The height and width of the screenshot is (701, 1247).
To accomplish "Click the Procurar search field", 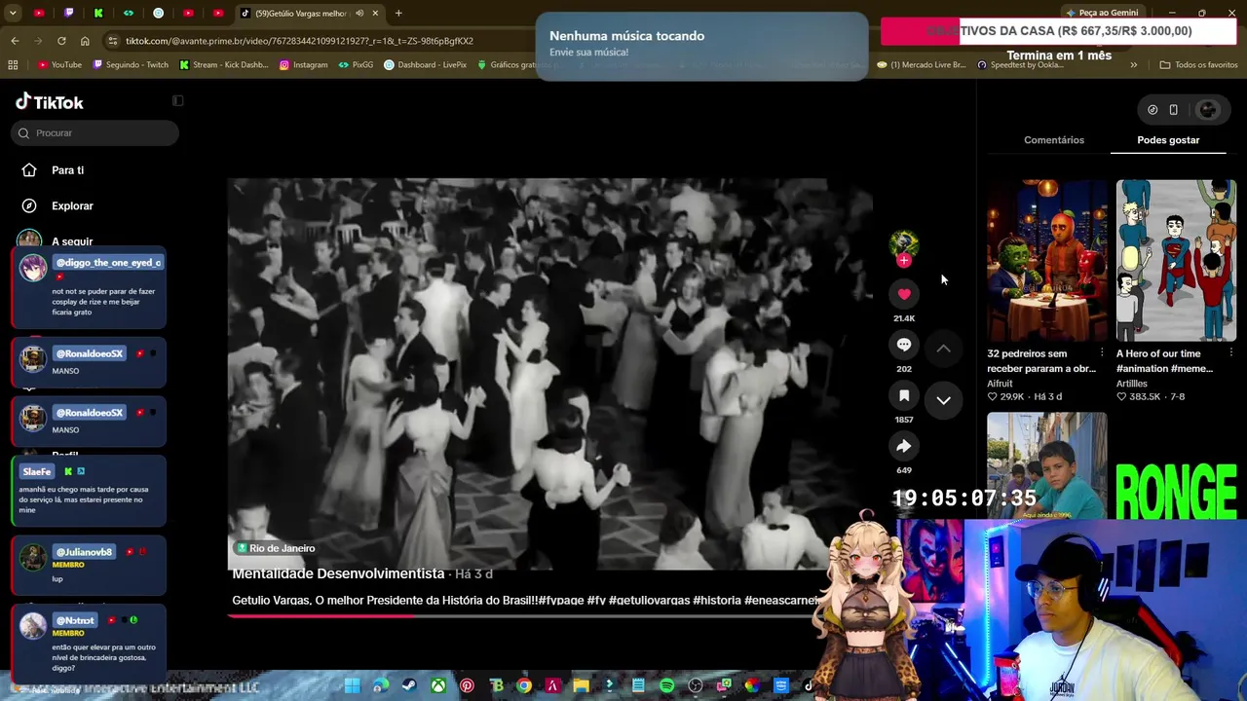I will tap(94, 133).
